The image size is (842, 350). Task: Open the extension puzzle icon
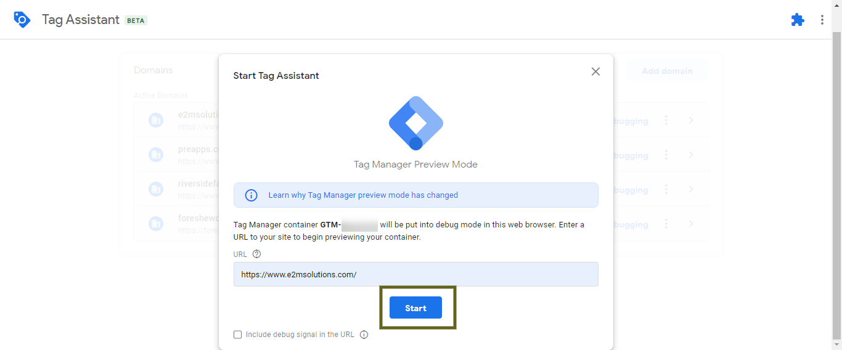(798, 20)
